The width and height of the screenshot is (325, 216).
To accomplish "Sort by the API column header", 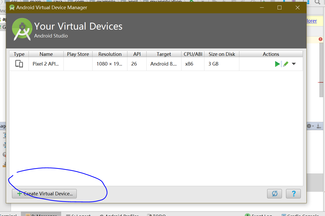I will [x=137, y=54].
